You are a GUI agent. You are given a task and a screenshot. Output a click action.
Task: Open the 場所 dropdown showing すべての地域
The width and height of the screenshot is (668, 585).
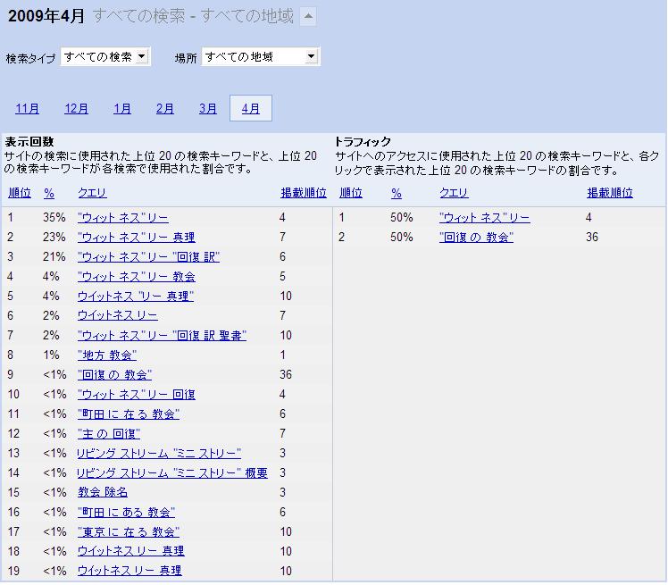click(x=260, y=56)
